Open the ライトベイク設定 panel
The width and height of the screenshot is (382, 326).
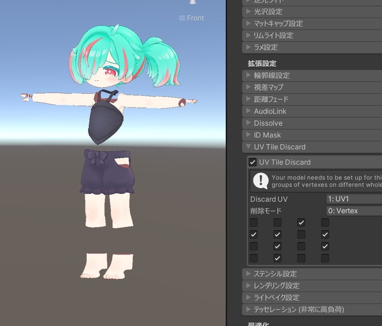coord(248,297)
